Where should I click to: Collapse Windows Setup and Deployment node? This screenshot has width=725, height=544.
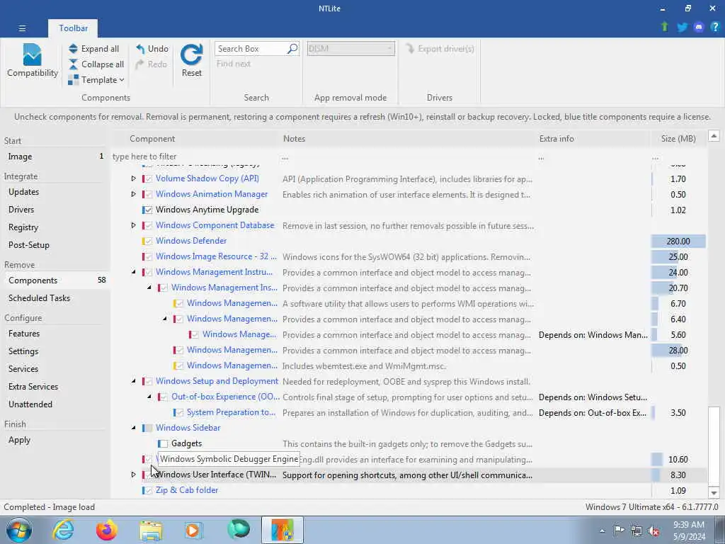click(x=134, y=381)
